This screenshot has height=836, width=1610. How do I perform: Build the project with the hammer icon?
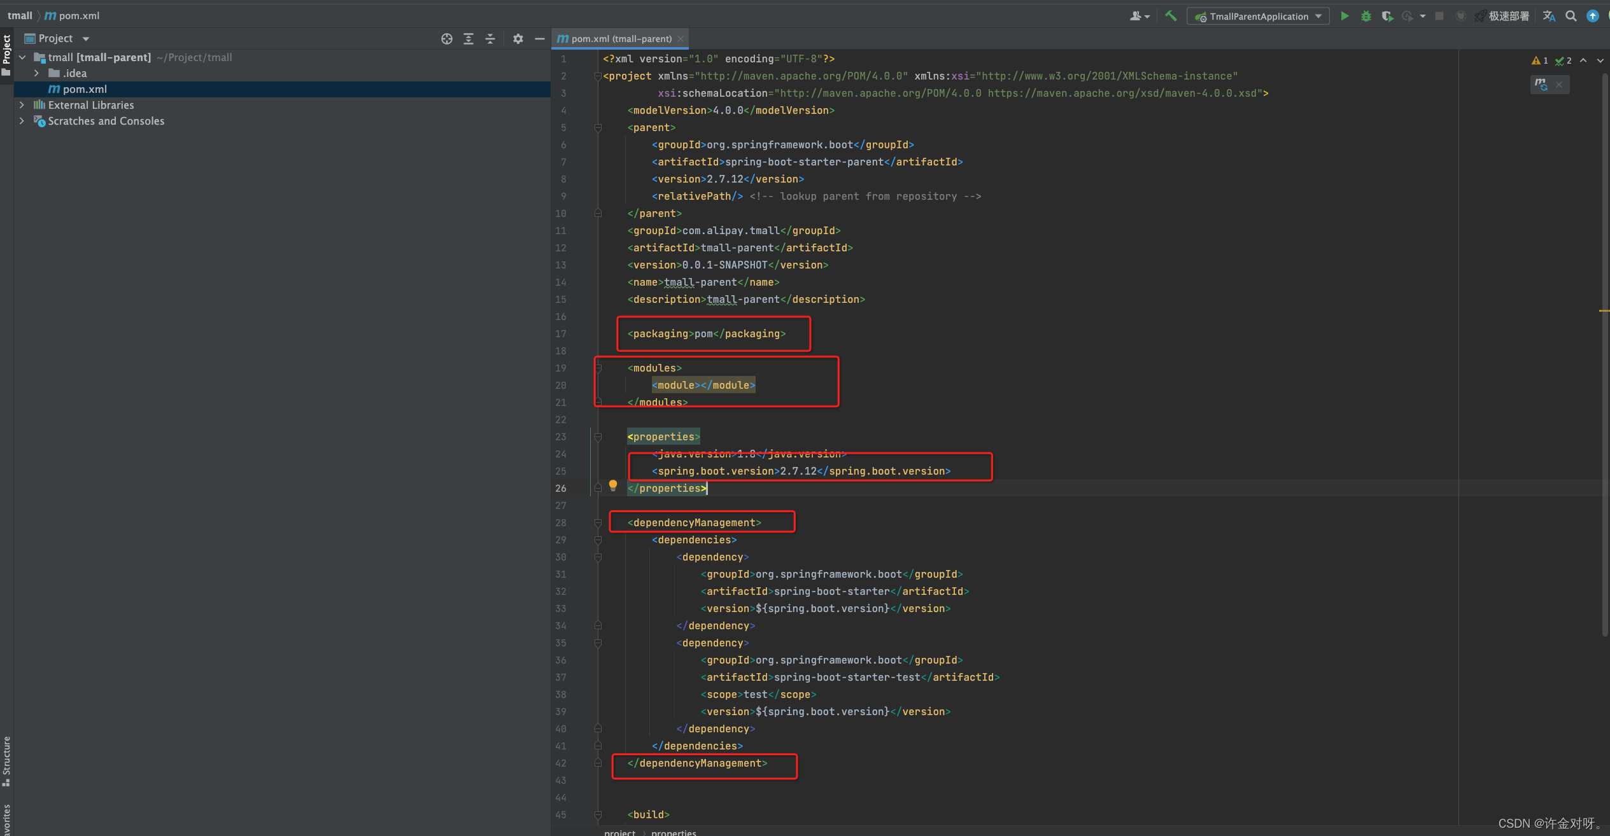pos(1171,16)
